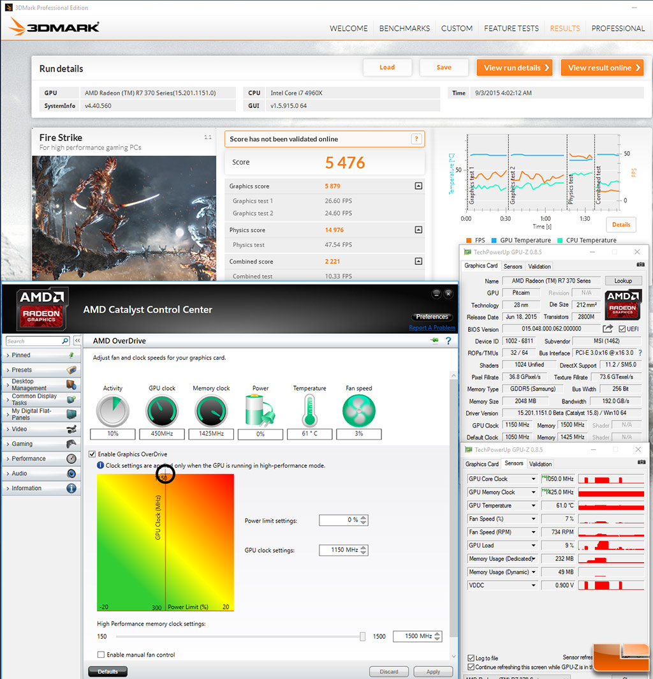Switch to Sensors tab in top GPU-Z window
This screenshot has height=679, width=653.
[513, 266]
